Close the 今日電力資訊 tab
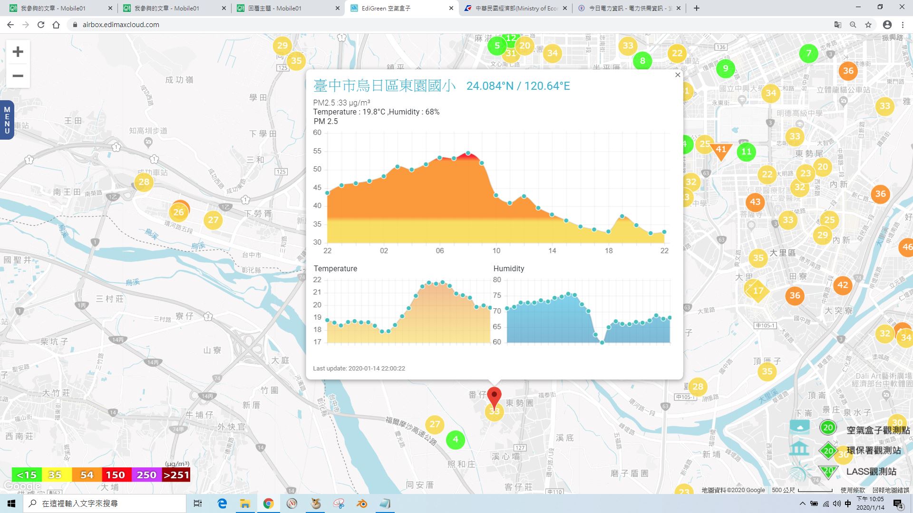The width and height of the screenshot is (913, 513). pos(678,8)
